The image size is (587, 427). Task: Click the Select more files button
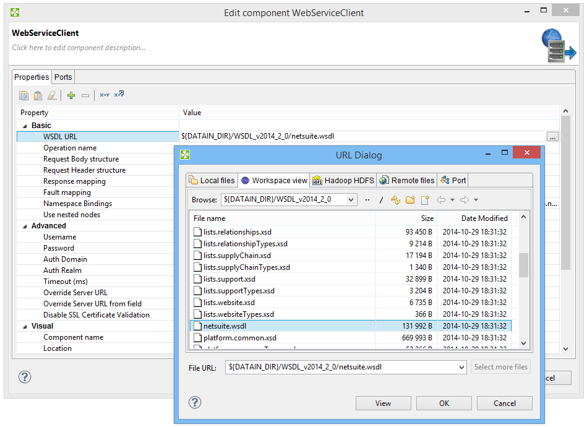click(x=501, y=367)
